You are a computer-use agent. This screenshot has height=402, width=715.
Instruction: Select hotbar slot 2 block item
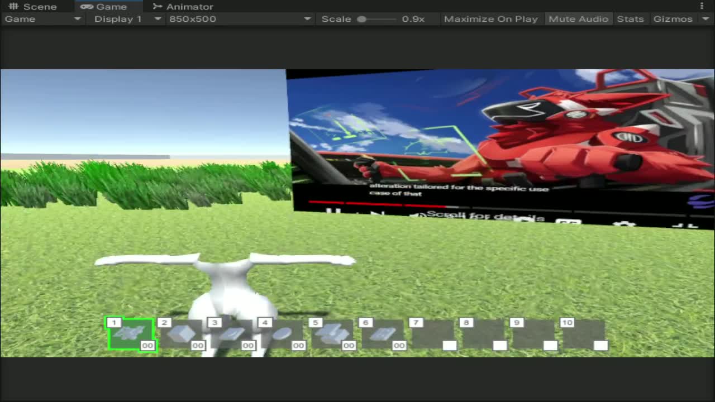[181, 334]
